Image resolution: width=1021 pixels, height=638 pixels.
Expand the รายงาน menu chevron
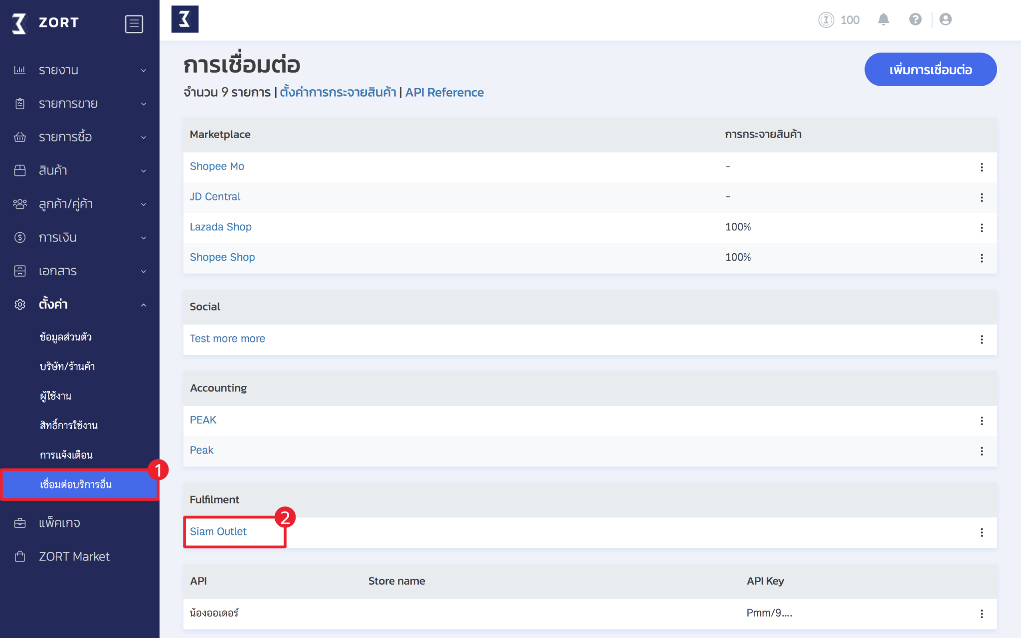point(144,70)
